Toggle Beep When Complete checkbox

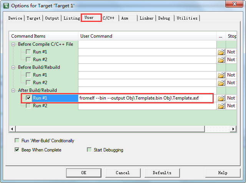17,150
